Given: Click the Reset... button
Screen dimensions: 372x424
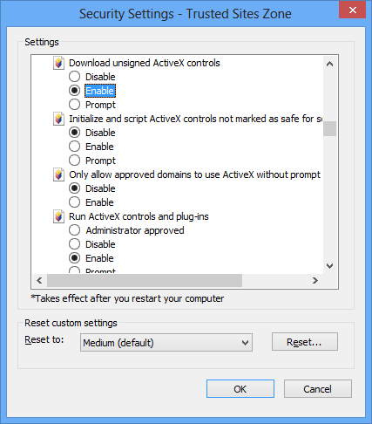Looking at the screenshot, I should pos(305,342).
